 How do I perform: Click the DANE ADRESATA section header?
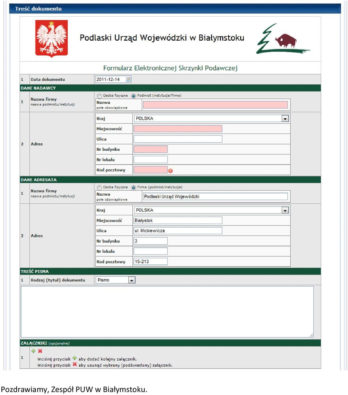click(170, 180)
